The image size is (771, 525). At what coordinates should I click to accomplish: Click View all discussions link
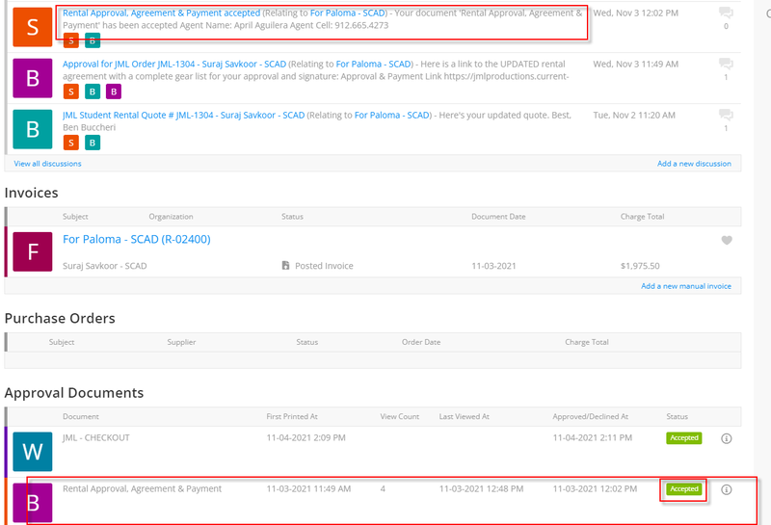(x=47, y=164)
